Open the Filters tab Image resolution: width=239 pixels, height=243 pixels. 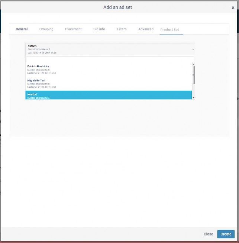(x=122, y=29)
